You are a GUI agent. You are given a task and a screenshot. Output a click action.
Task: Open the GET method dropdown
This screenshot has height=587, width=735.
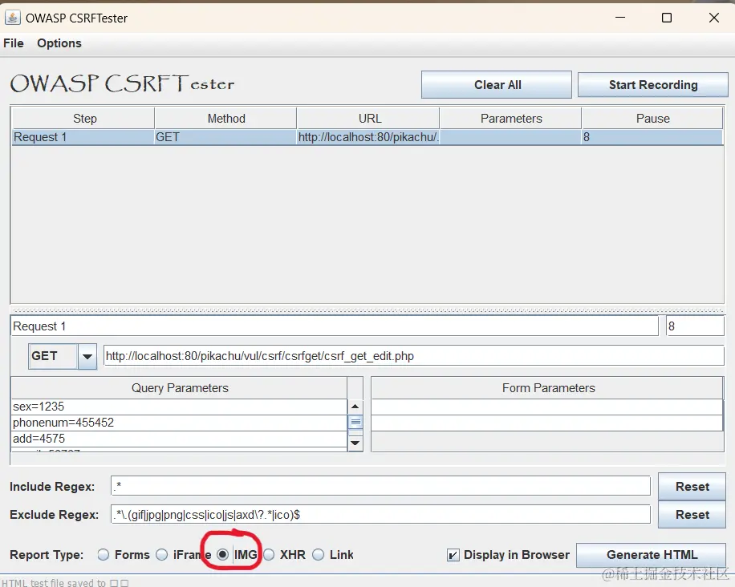point(63,357)
